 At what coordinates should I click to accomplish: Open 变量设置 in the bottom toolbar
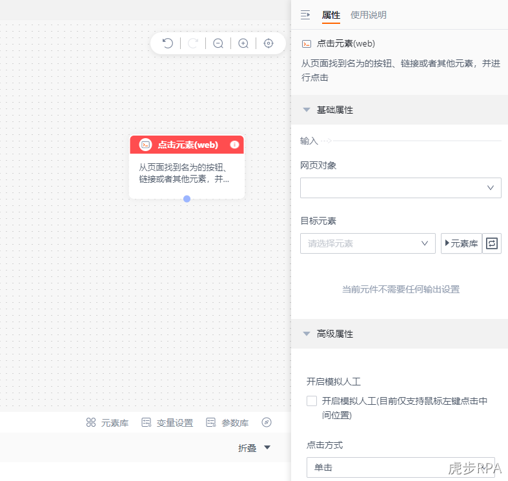tap(167, 423)
